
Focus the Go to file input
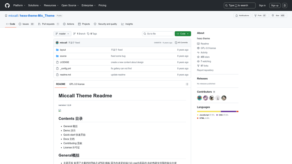pos(158,34)
